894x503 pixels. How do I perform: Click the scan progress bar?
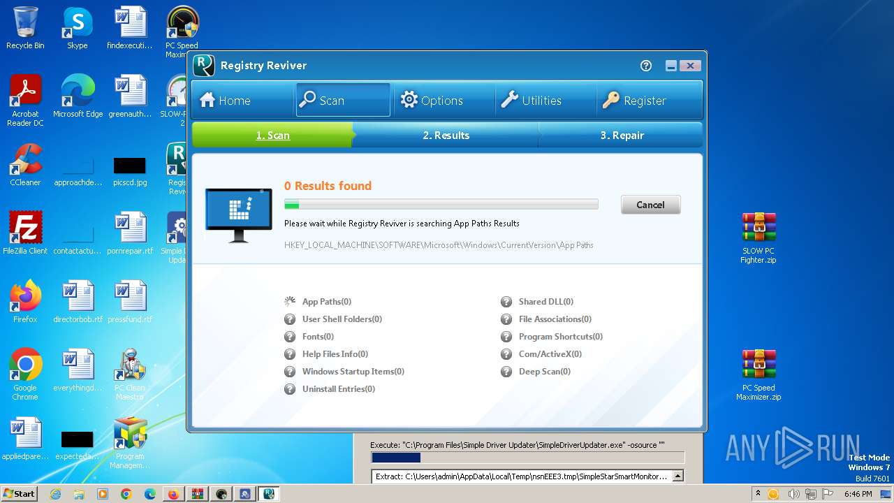click(x=441, y=205)
